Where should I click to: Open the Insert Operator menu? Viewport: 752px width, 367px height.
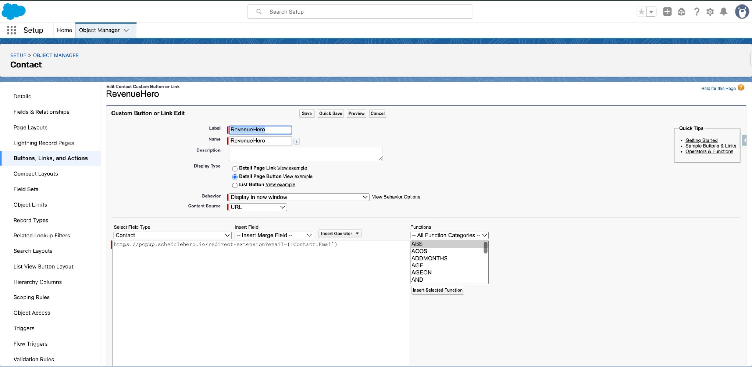point(340,234)
